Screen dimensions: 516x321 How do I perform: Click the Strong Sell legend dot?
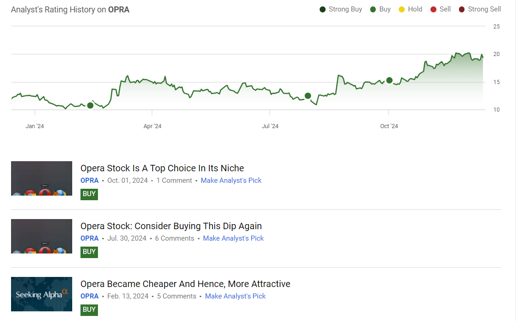pos(461,9)
